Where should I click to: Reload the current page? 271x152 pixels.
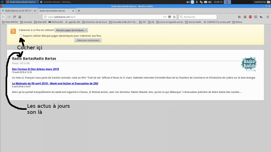pyautogui.click(x=14, y=17)
